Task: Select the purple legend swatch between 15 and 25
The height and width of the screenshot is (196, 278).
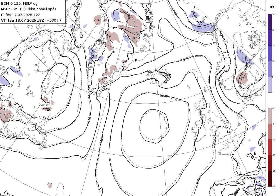Action: point(270,38)
